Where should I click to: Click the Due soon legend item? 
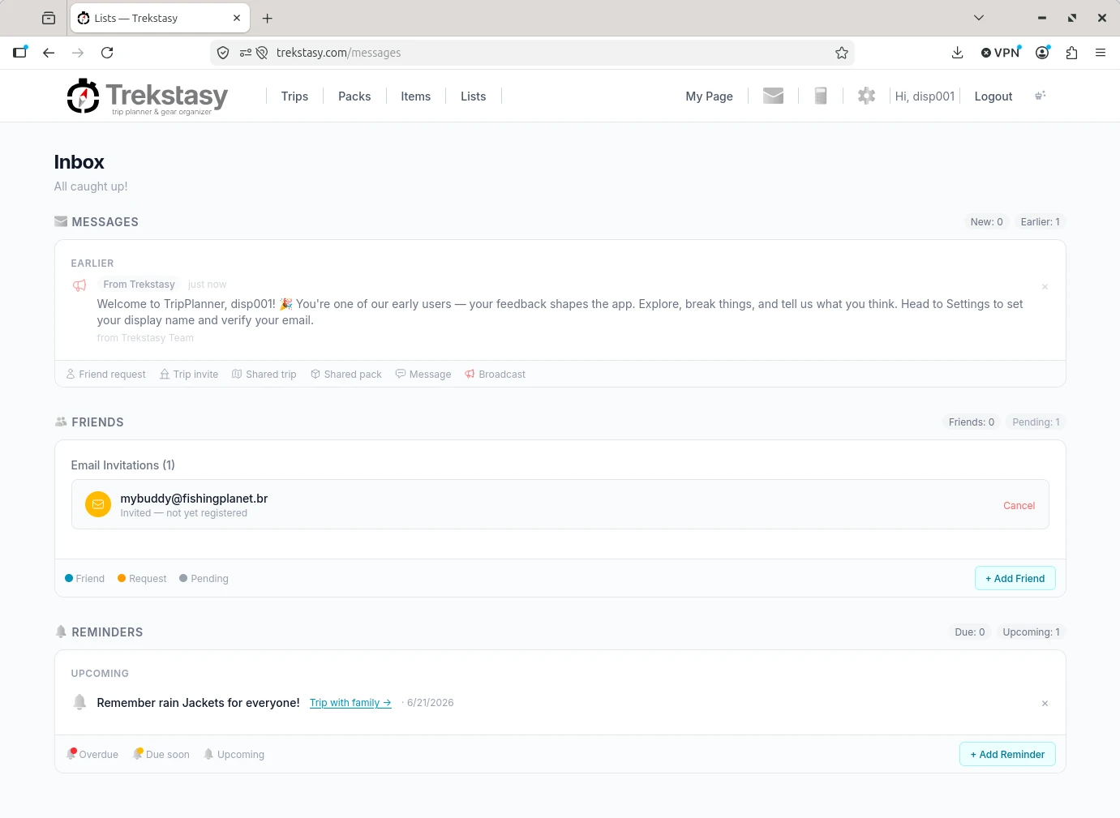pos(161,755)
